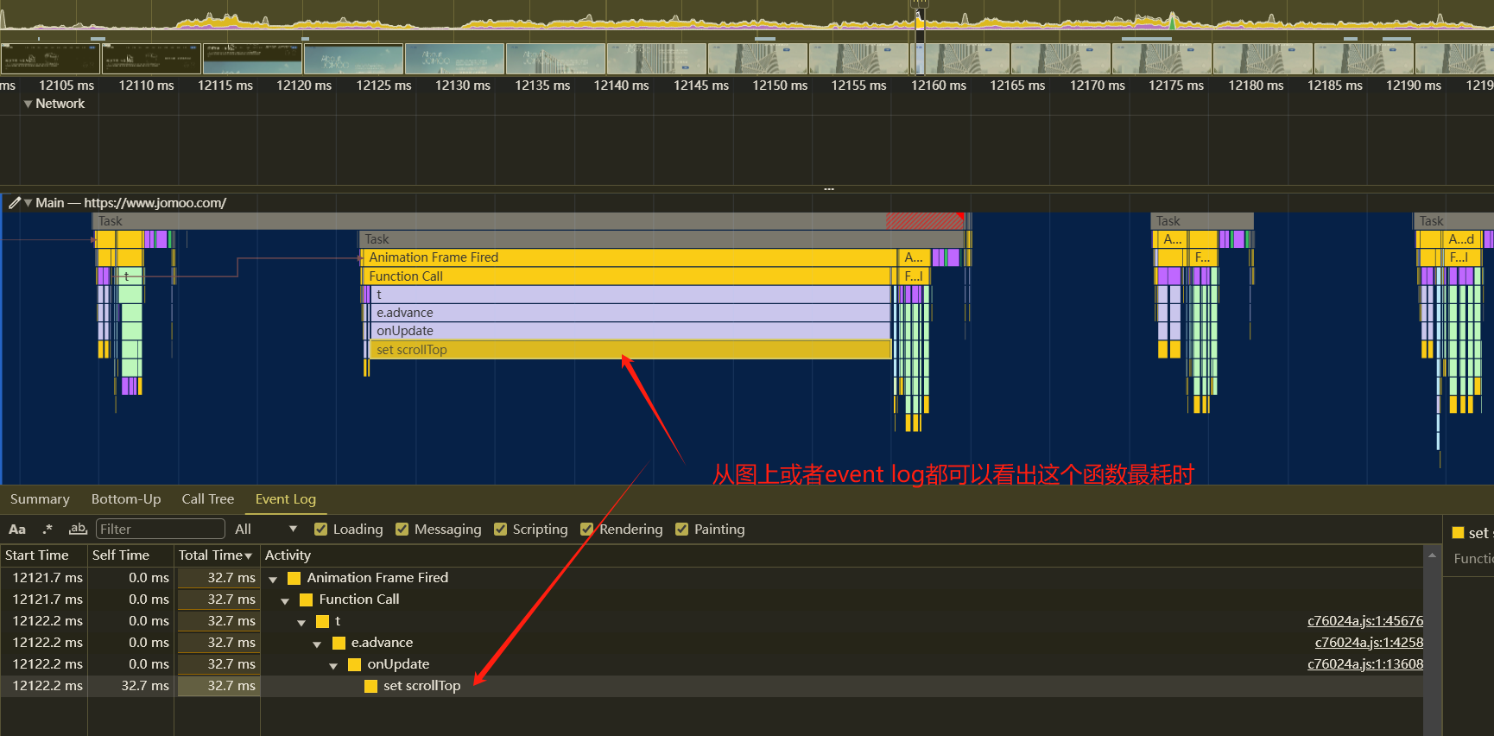Collapse the Network track

pos(28,104)
